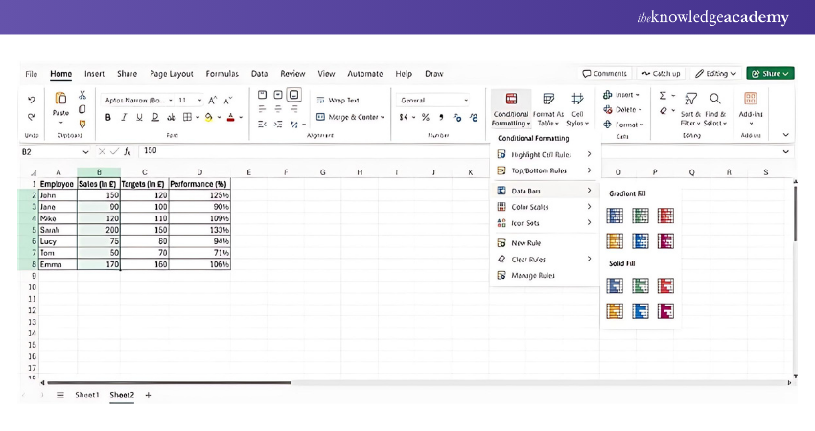Toggle bold formatting
815x431 pixels.
coord(108,118)
